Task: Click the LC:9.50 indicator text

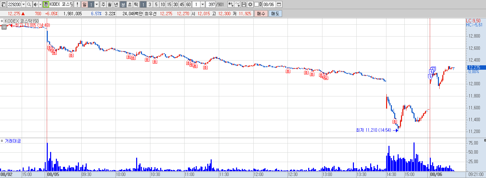Action: (x=473, y=21)
